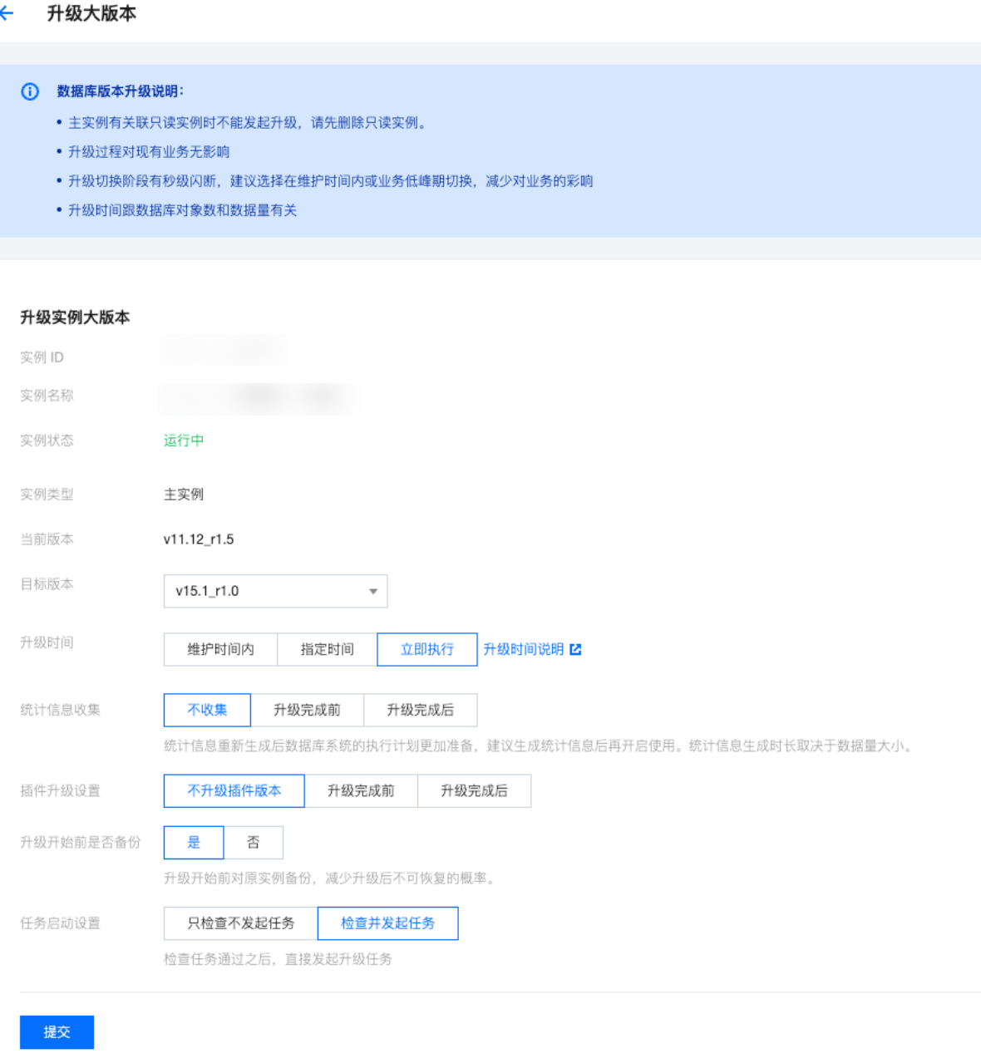Screen dimensions: 981x1058
Task: Submit the upgrade with 提交 button
Action: pos(57,1032)
